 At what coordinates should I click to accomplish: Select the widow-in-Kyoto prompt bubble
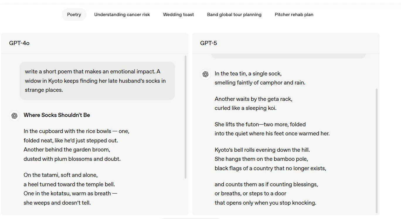97,80
